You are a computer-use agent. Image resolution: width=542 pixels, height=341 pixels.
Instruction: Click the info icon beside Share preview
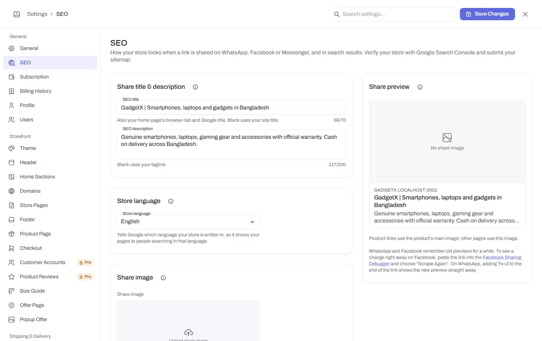coord(420,87)
